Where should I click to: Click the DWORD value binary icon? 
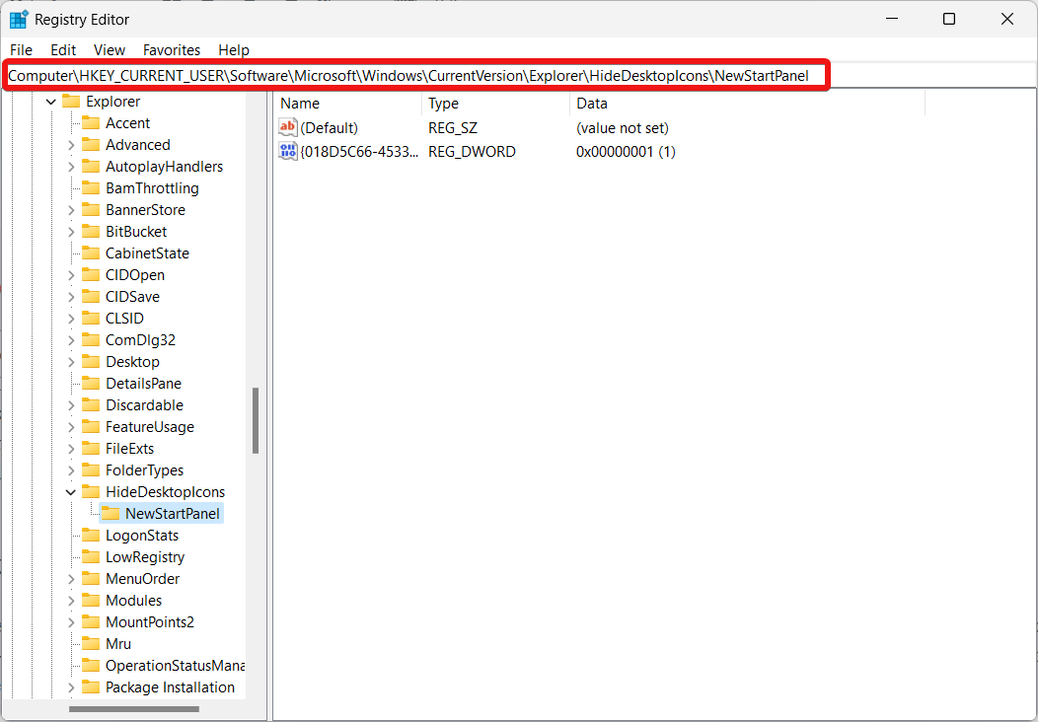tap(288, 152)
